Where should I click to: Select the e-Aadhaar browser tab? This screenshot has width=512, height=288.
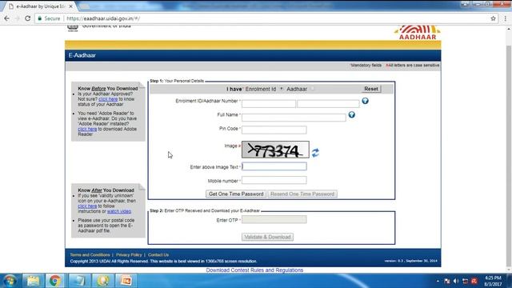40,6
